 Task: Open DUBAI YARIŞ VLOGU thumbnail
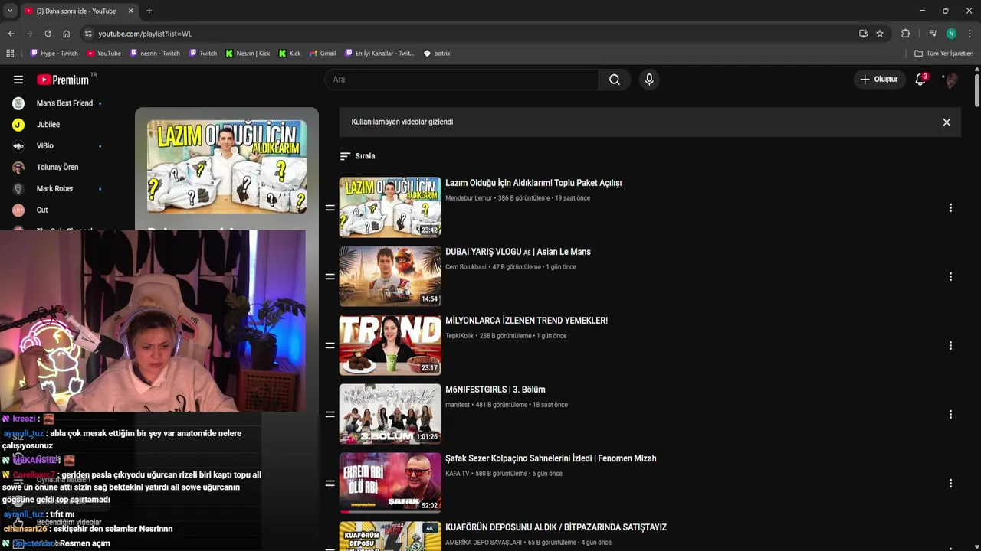390,276
